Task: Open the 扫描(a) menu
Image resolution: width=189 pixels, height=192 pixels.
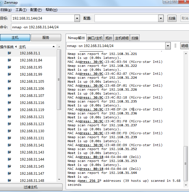Action: tap(6, 10)
